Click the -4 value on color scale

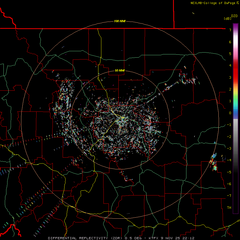pyautogui.click(x=229, y=160)
